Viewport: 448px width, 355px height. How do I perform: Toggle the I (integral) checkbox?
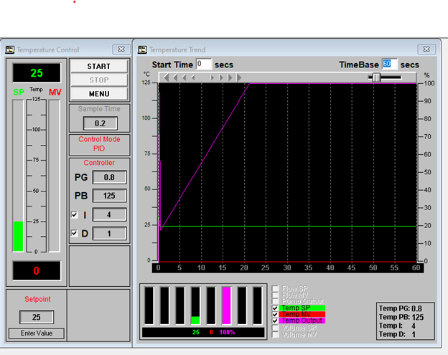tap(74, 214)
